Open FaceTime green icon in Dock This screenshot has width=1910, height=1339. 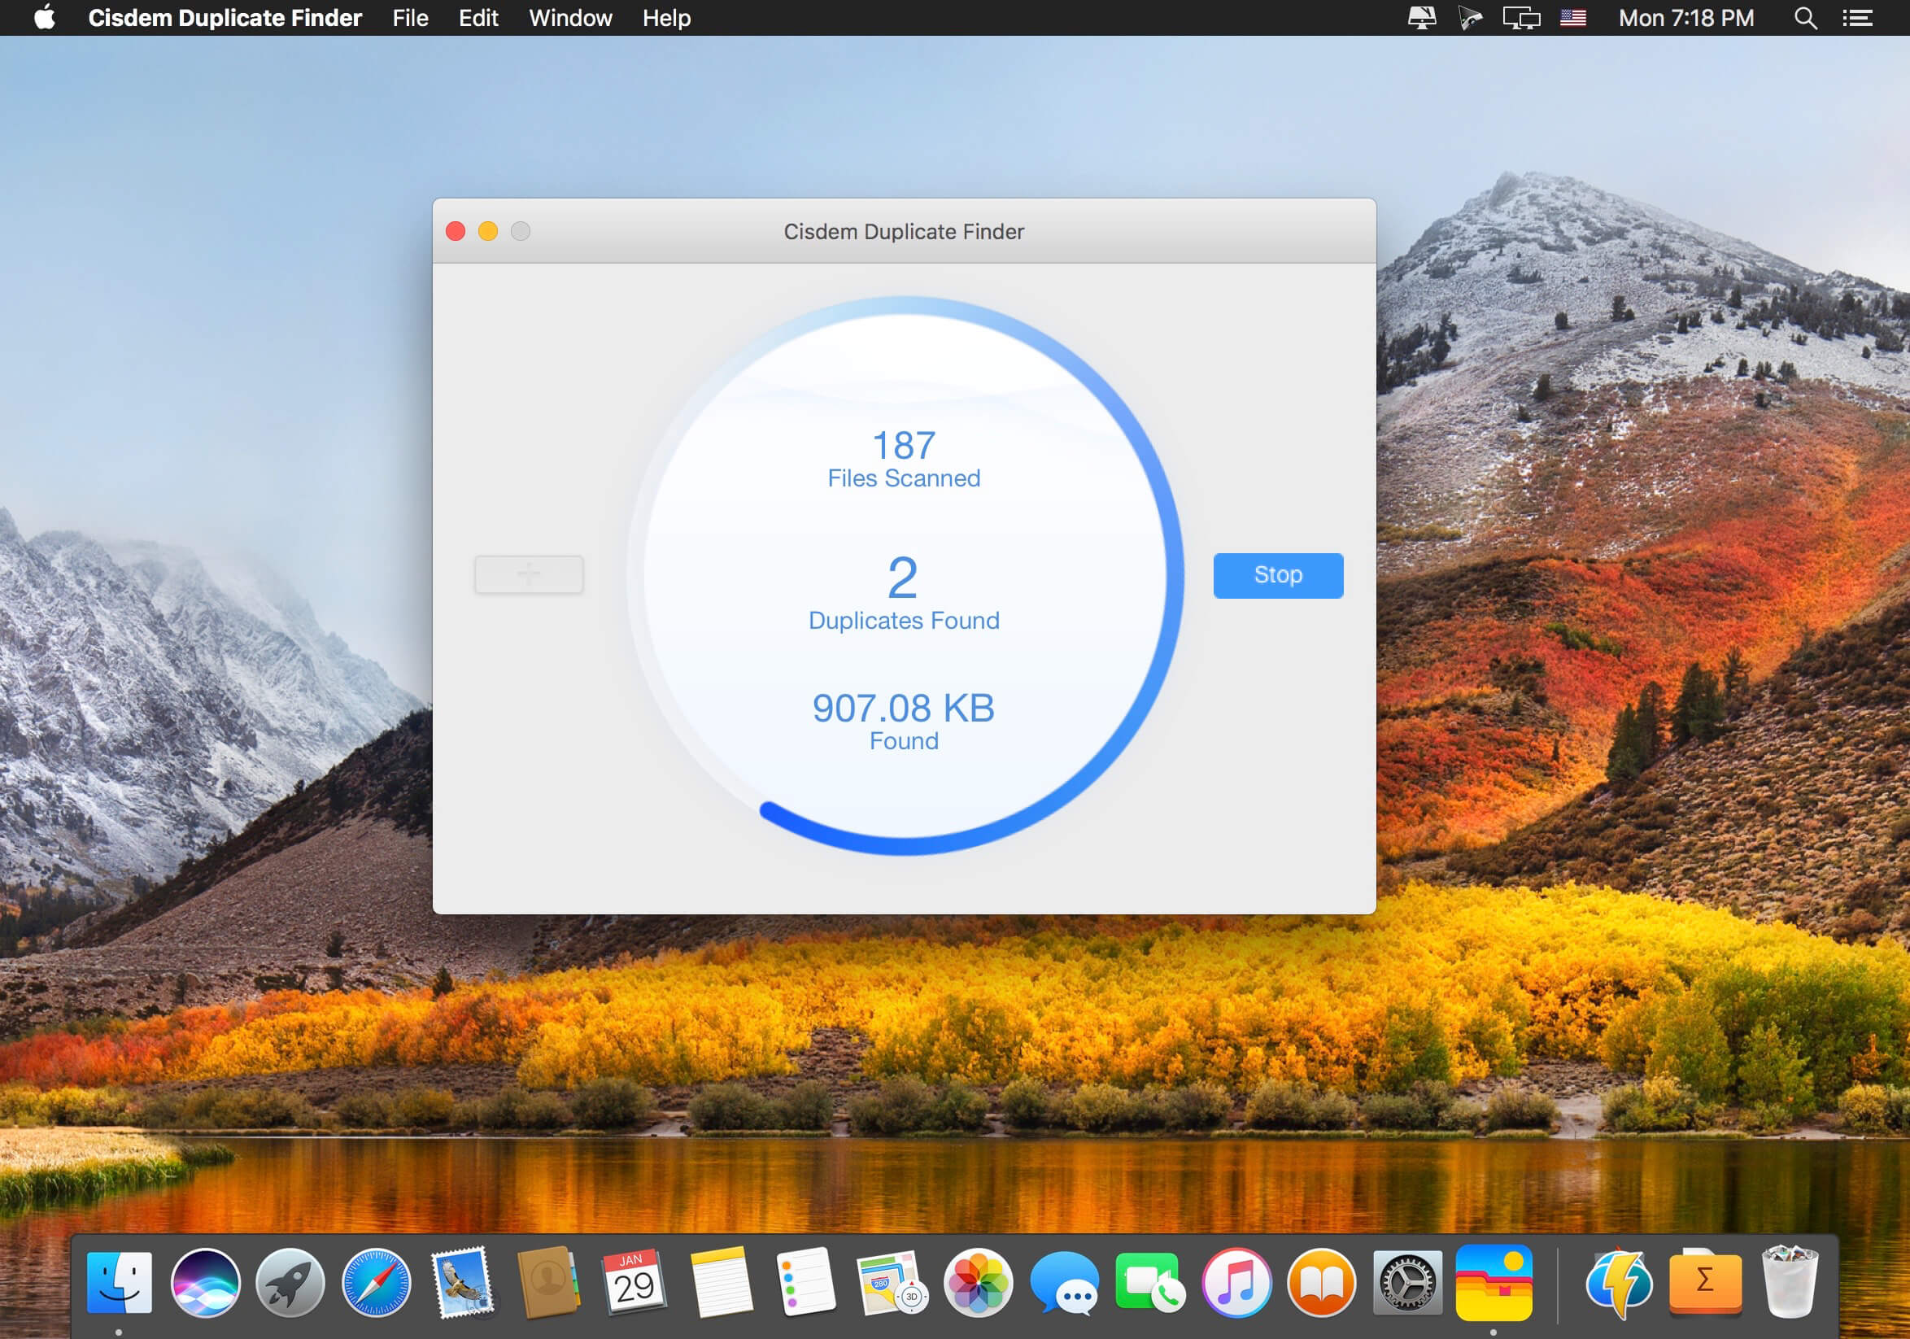[x=1150, y=1284]
